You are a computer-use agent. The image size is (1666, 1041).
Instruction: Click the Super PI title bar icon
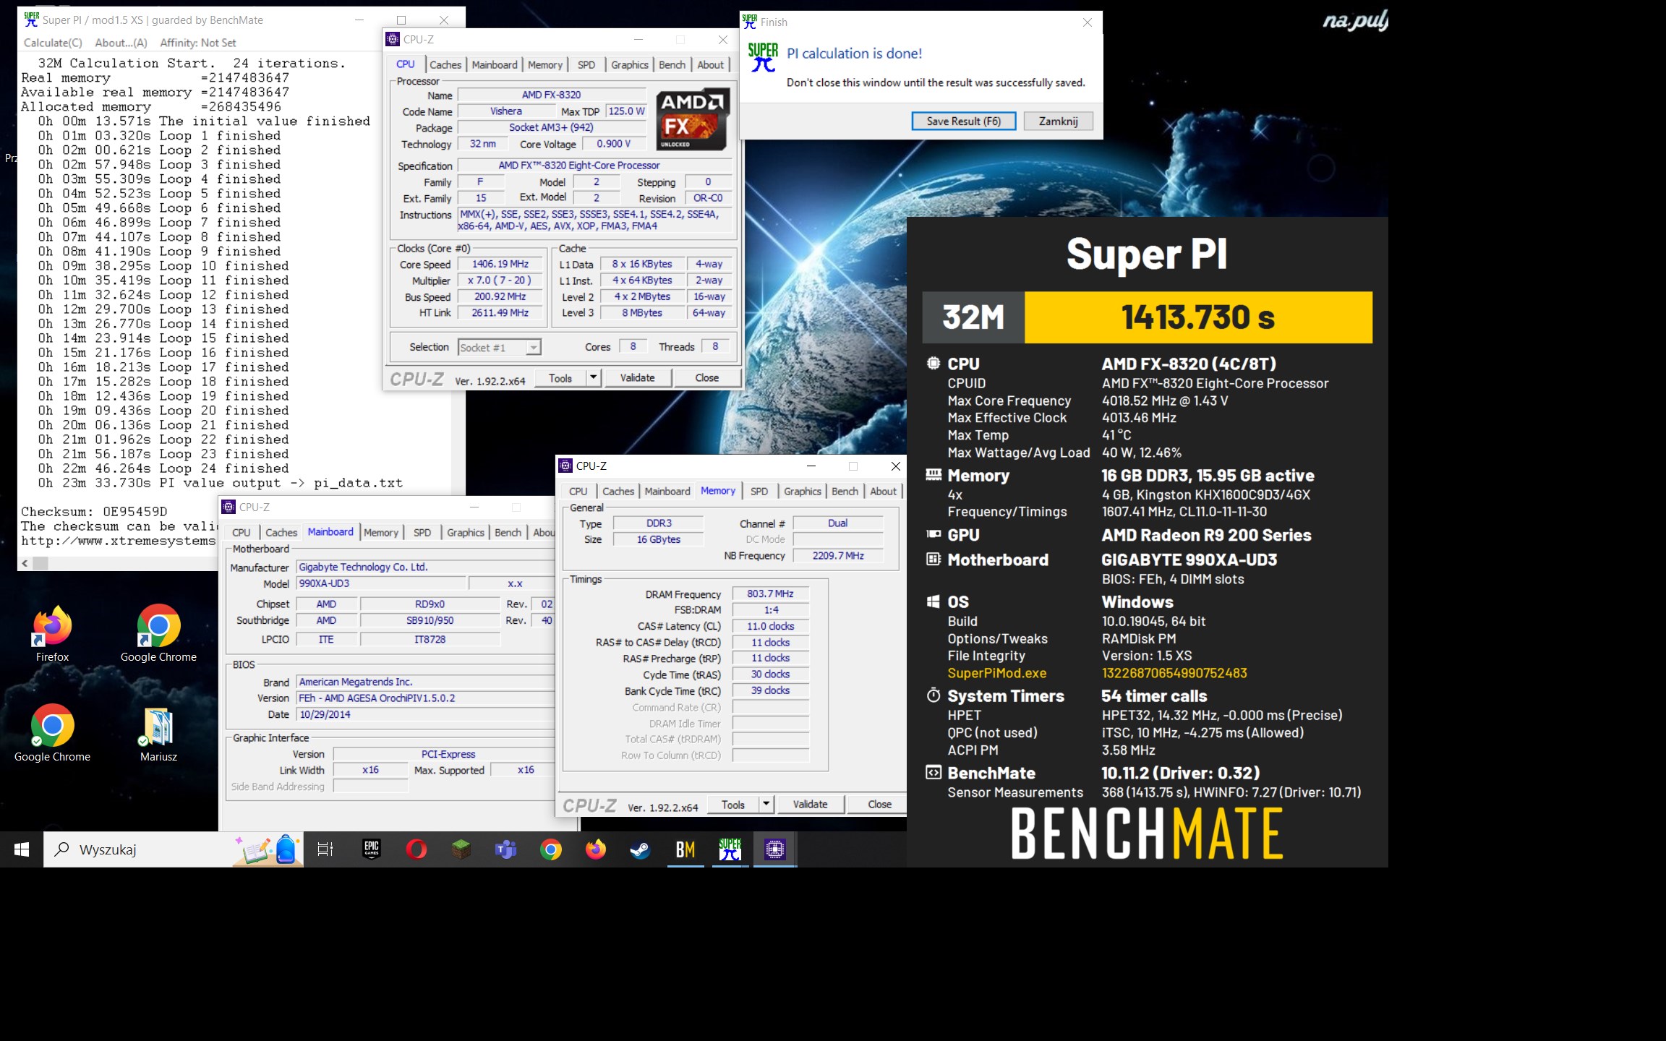click(31, 20)
